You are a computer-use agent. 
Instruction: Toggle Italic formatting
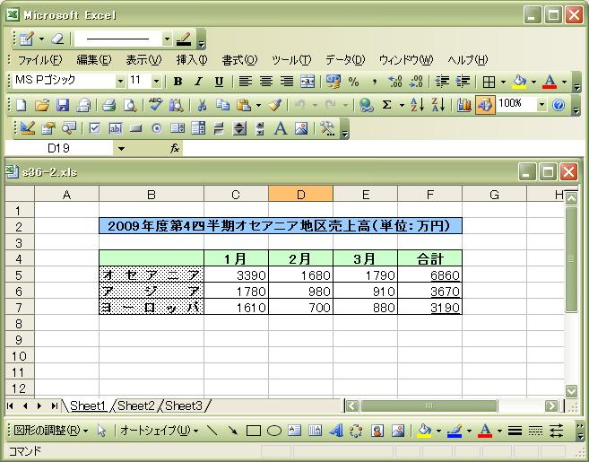tap(198, 82)
